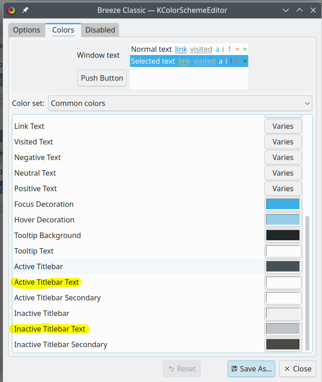322x382 pixels.
Task: Click the Save As... button
Action: point(251,369)
